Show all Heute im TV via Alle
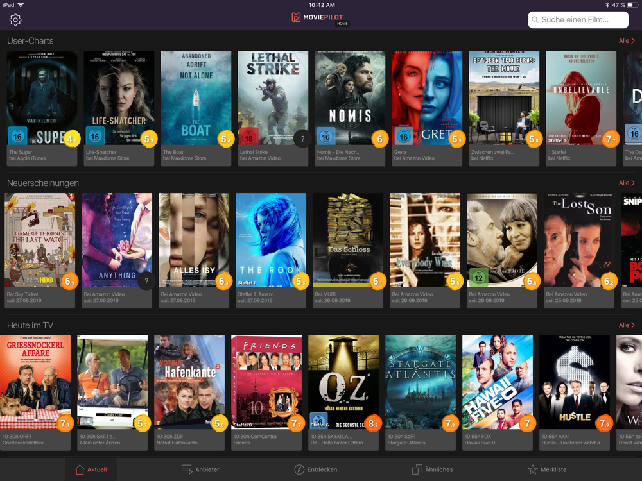642x481 pixels. pos(627,325)
